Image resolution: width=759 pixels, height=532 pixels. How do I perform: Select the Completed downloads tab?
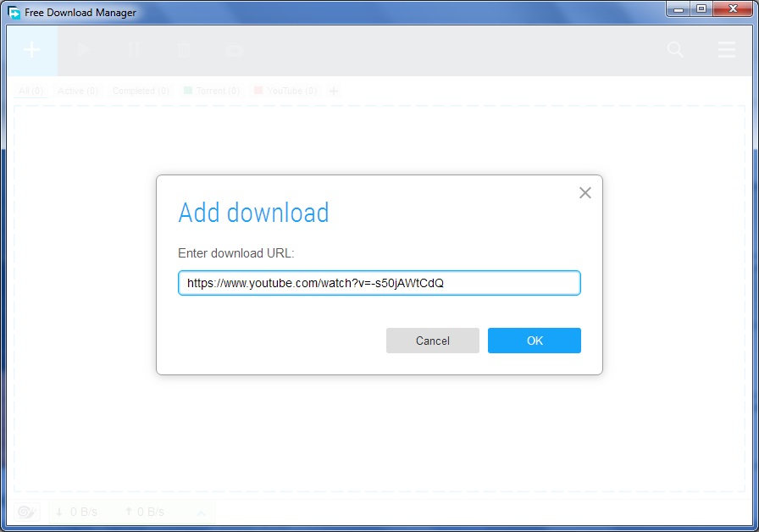click(141, 90)
